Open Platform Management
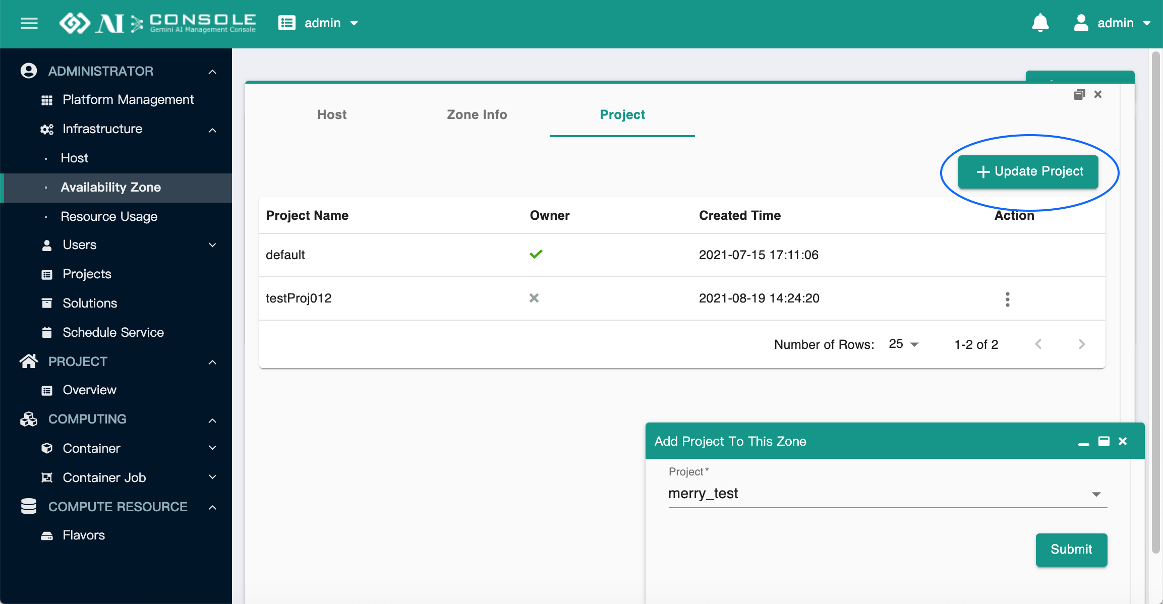The width and height of the screenshot is (1163, 604). (x=128, y=100)
